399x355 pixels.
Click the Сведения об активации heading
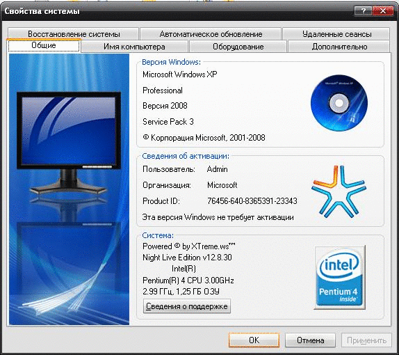tap(186, 156)
